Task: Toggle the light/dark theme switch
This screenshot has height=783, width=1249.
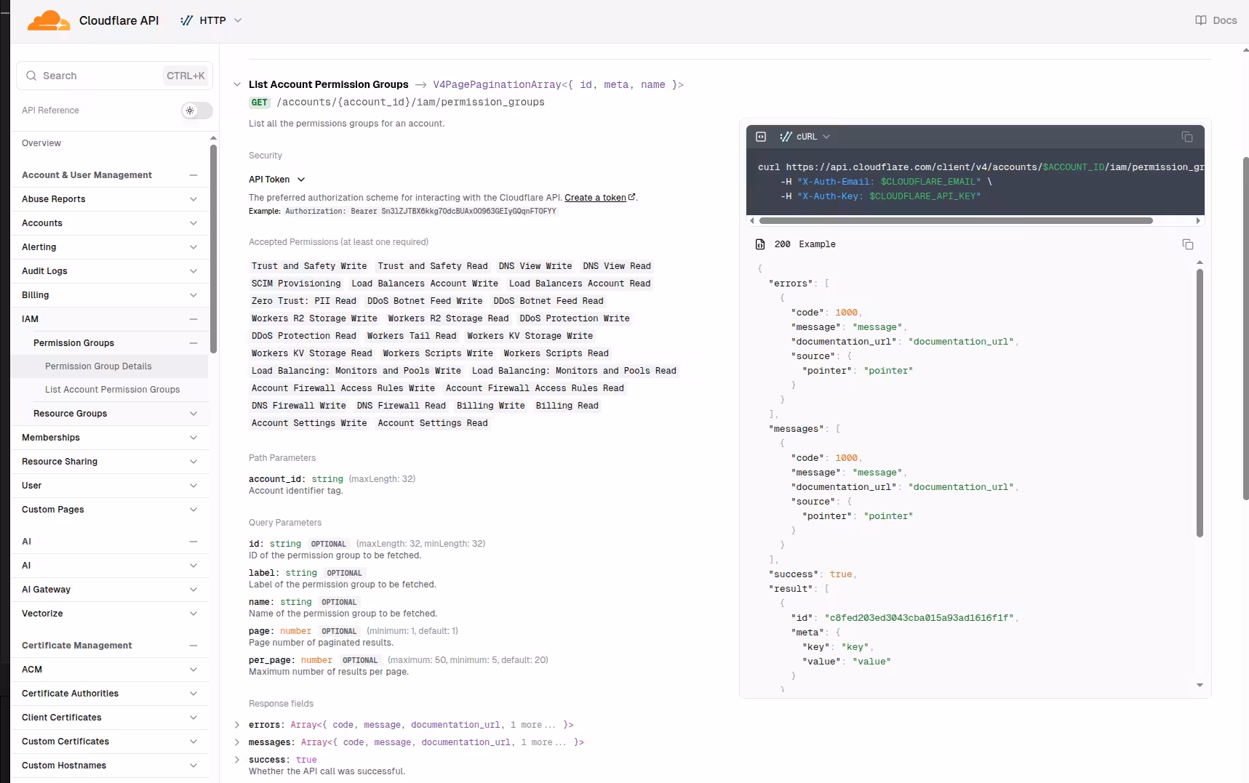Action: [x=196, y=111]
